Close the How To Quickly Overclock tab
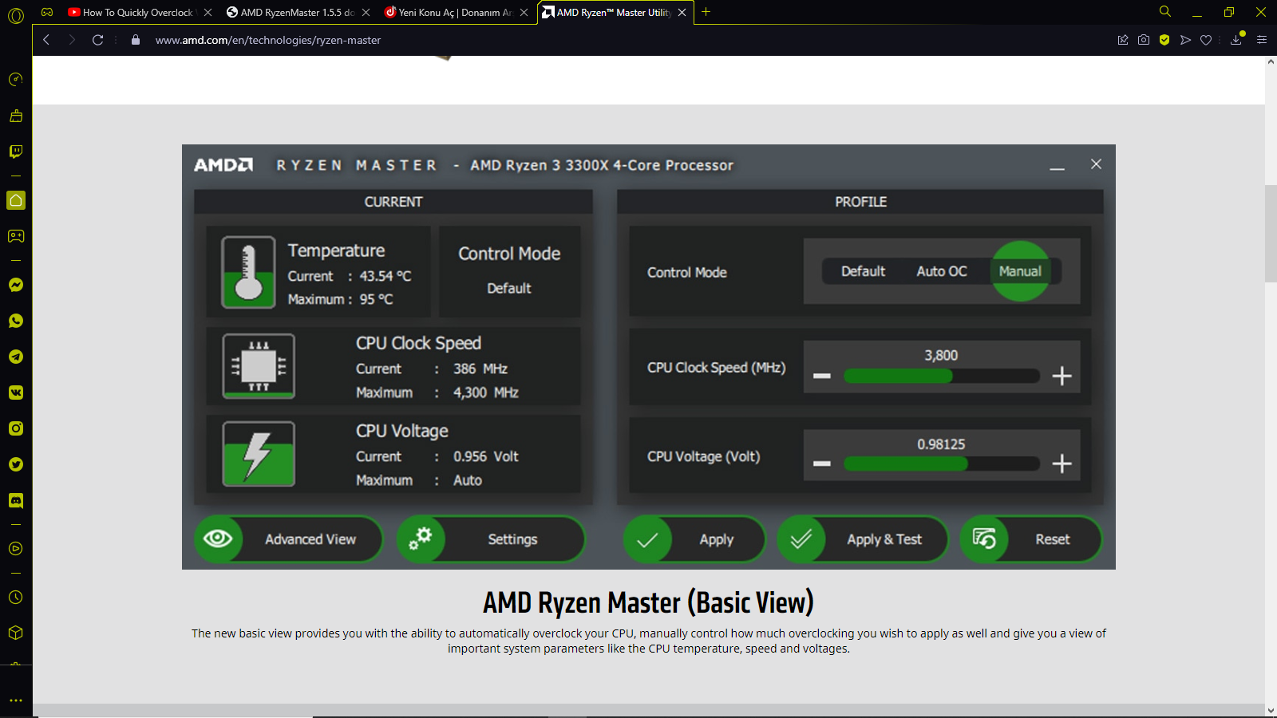Viewport: 1277px width, 718px height. (208, 12)
